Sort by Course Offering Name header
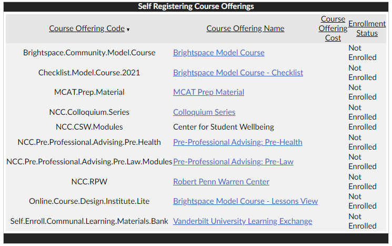This screenshot has height=246, width=392. [245, 28]
